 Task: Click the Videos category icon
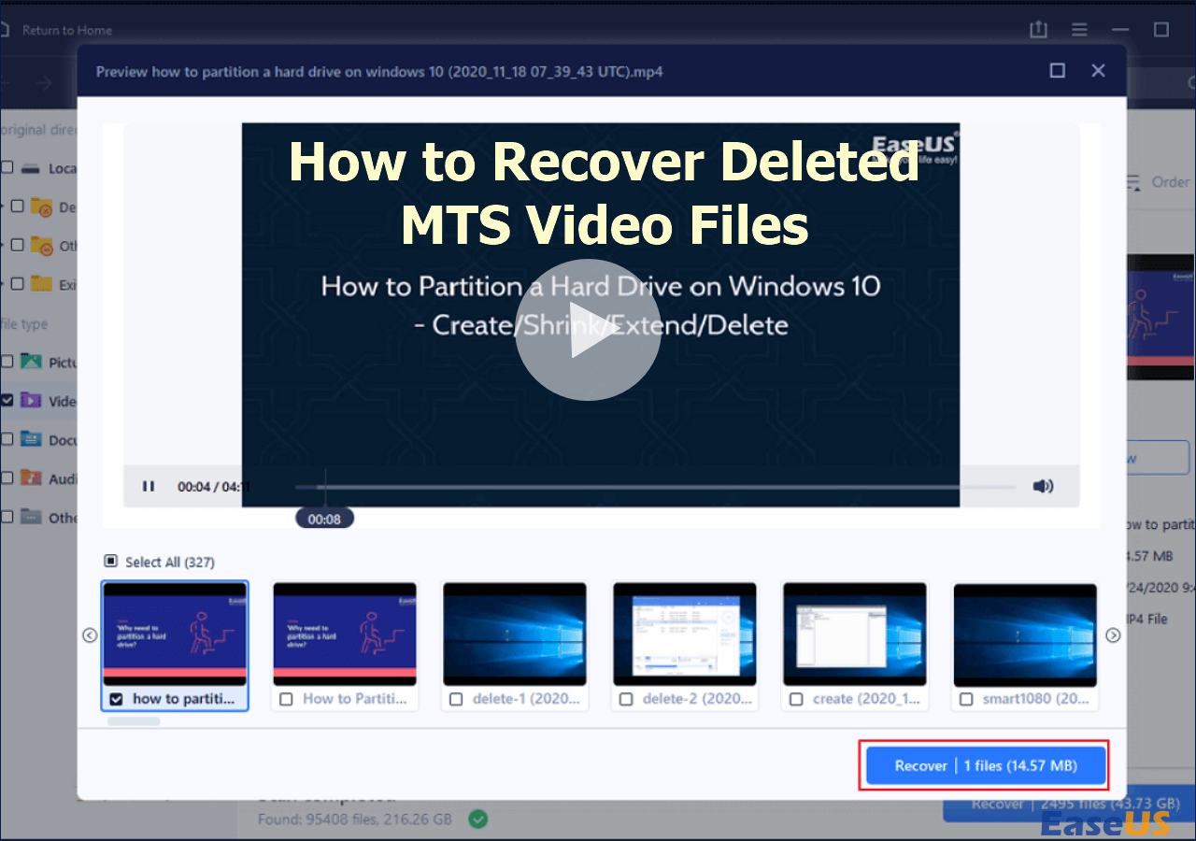click(32, 400)
